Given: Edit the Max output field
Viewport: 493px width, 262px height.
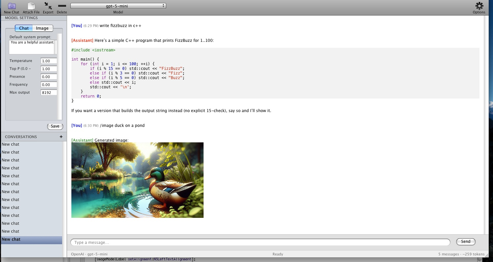Looking at the screenshot, I should 49,93.
